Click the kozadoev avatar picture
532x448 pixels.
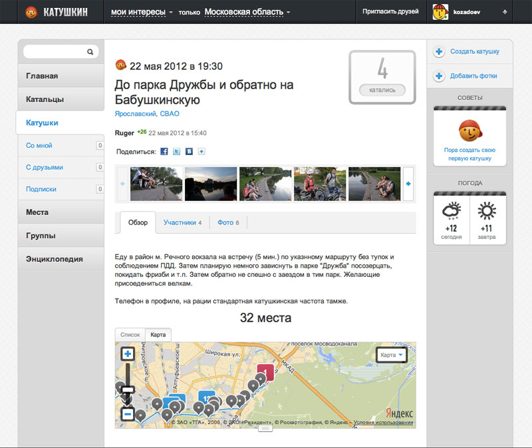click(x=440, y=12)
